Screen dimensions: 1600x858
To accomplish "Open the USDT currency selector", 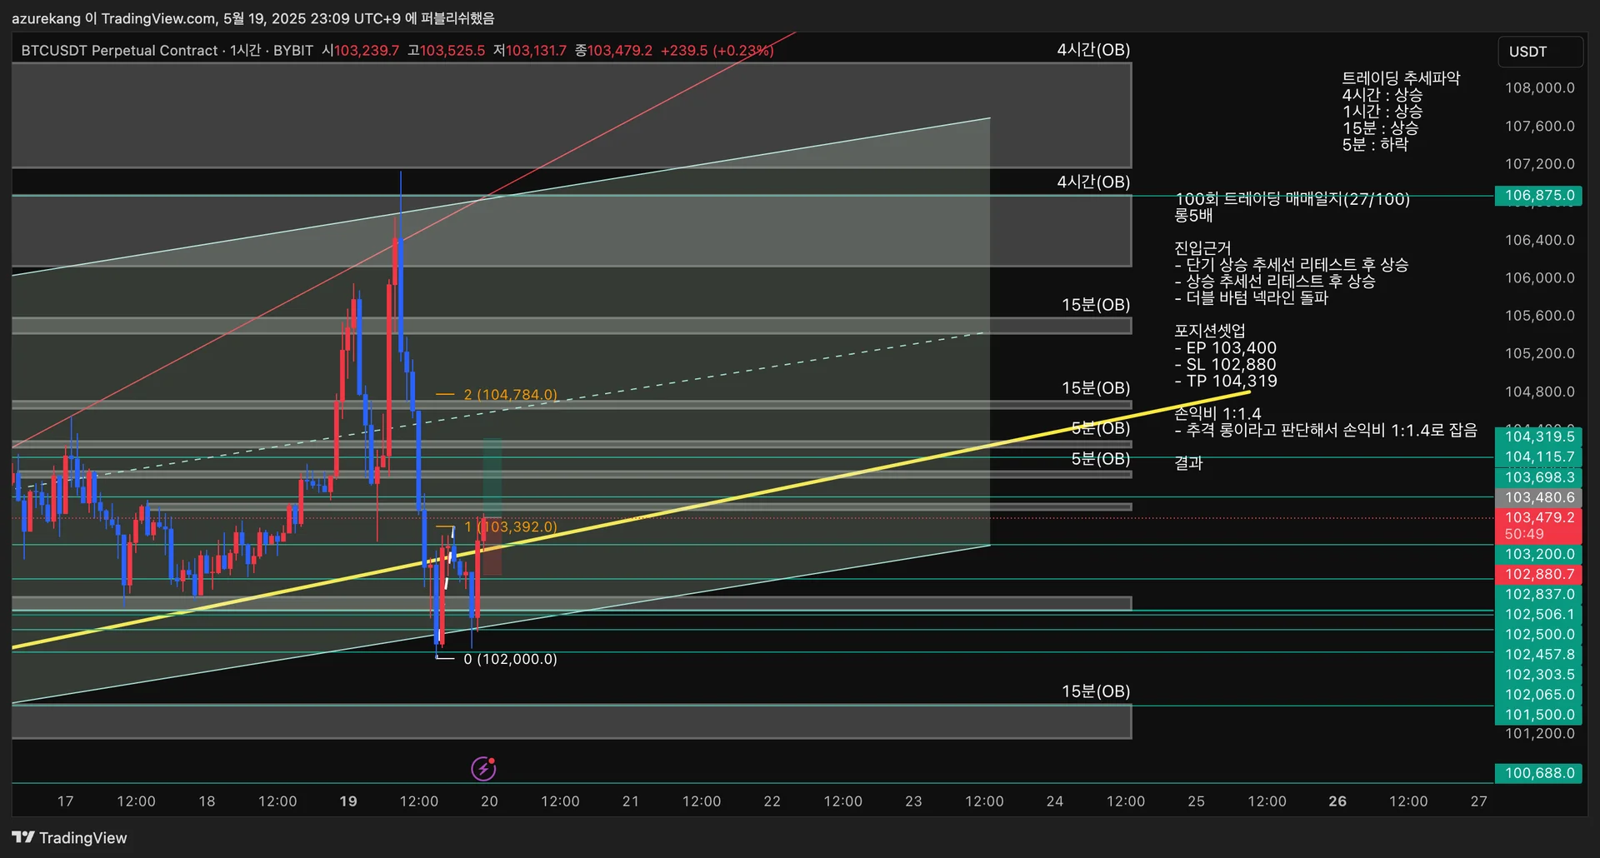I will tap(1540, 52).
